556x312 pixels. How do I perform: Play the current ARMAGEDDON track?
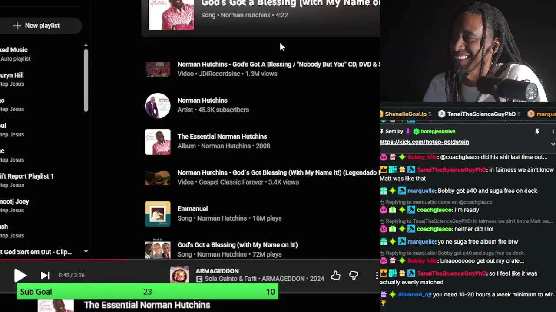coord(20,275)
